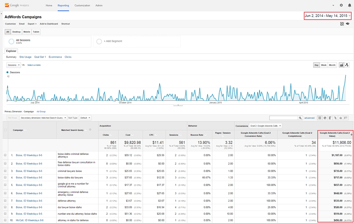Check row 2 free defense lawyer checkbox
Screen dimensions: 354x223
tap(5, 163)
